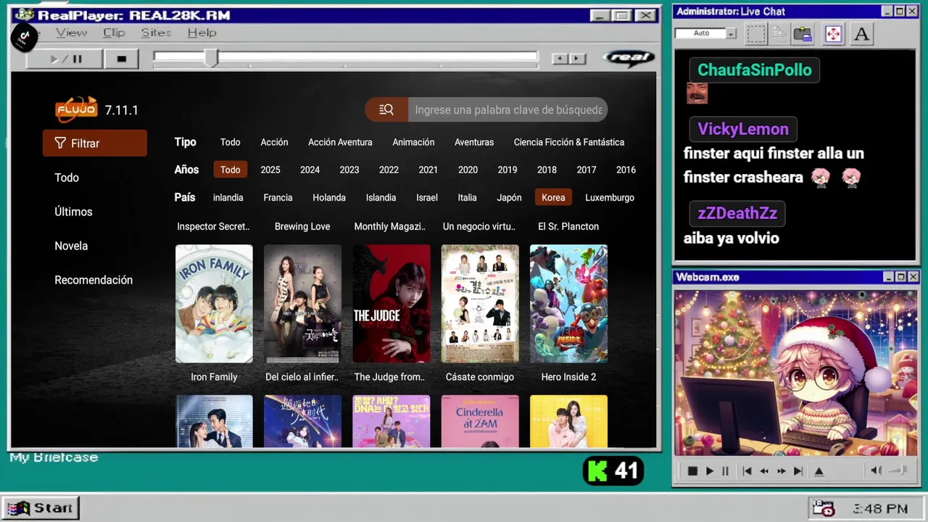928x522 pixels.
Task: Click the RealPlayer rewind arrow button
Action: 559,59
